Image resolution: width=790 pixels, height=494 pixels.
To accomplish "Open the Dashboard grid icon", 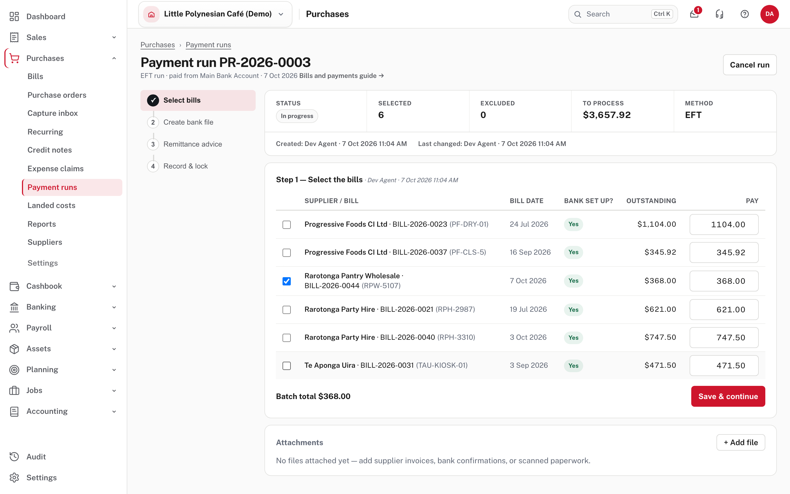I will [14, 16].
